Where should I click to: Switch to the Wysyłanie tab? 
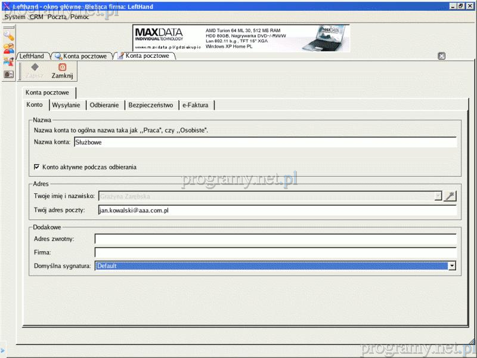tap(67, 105)
